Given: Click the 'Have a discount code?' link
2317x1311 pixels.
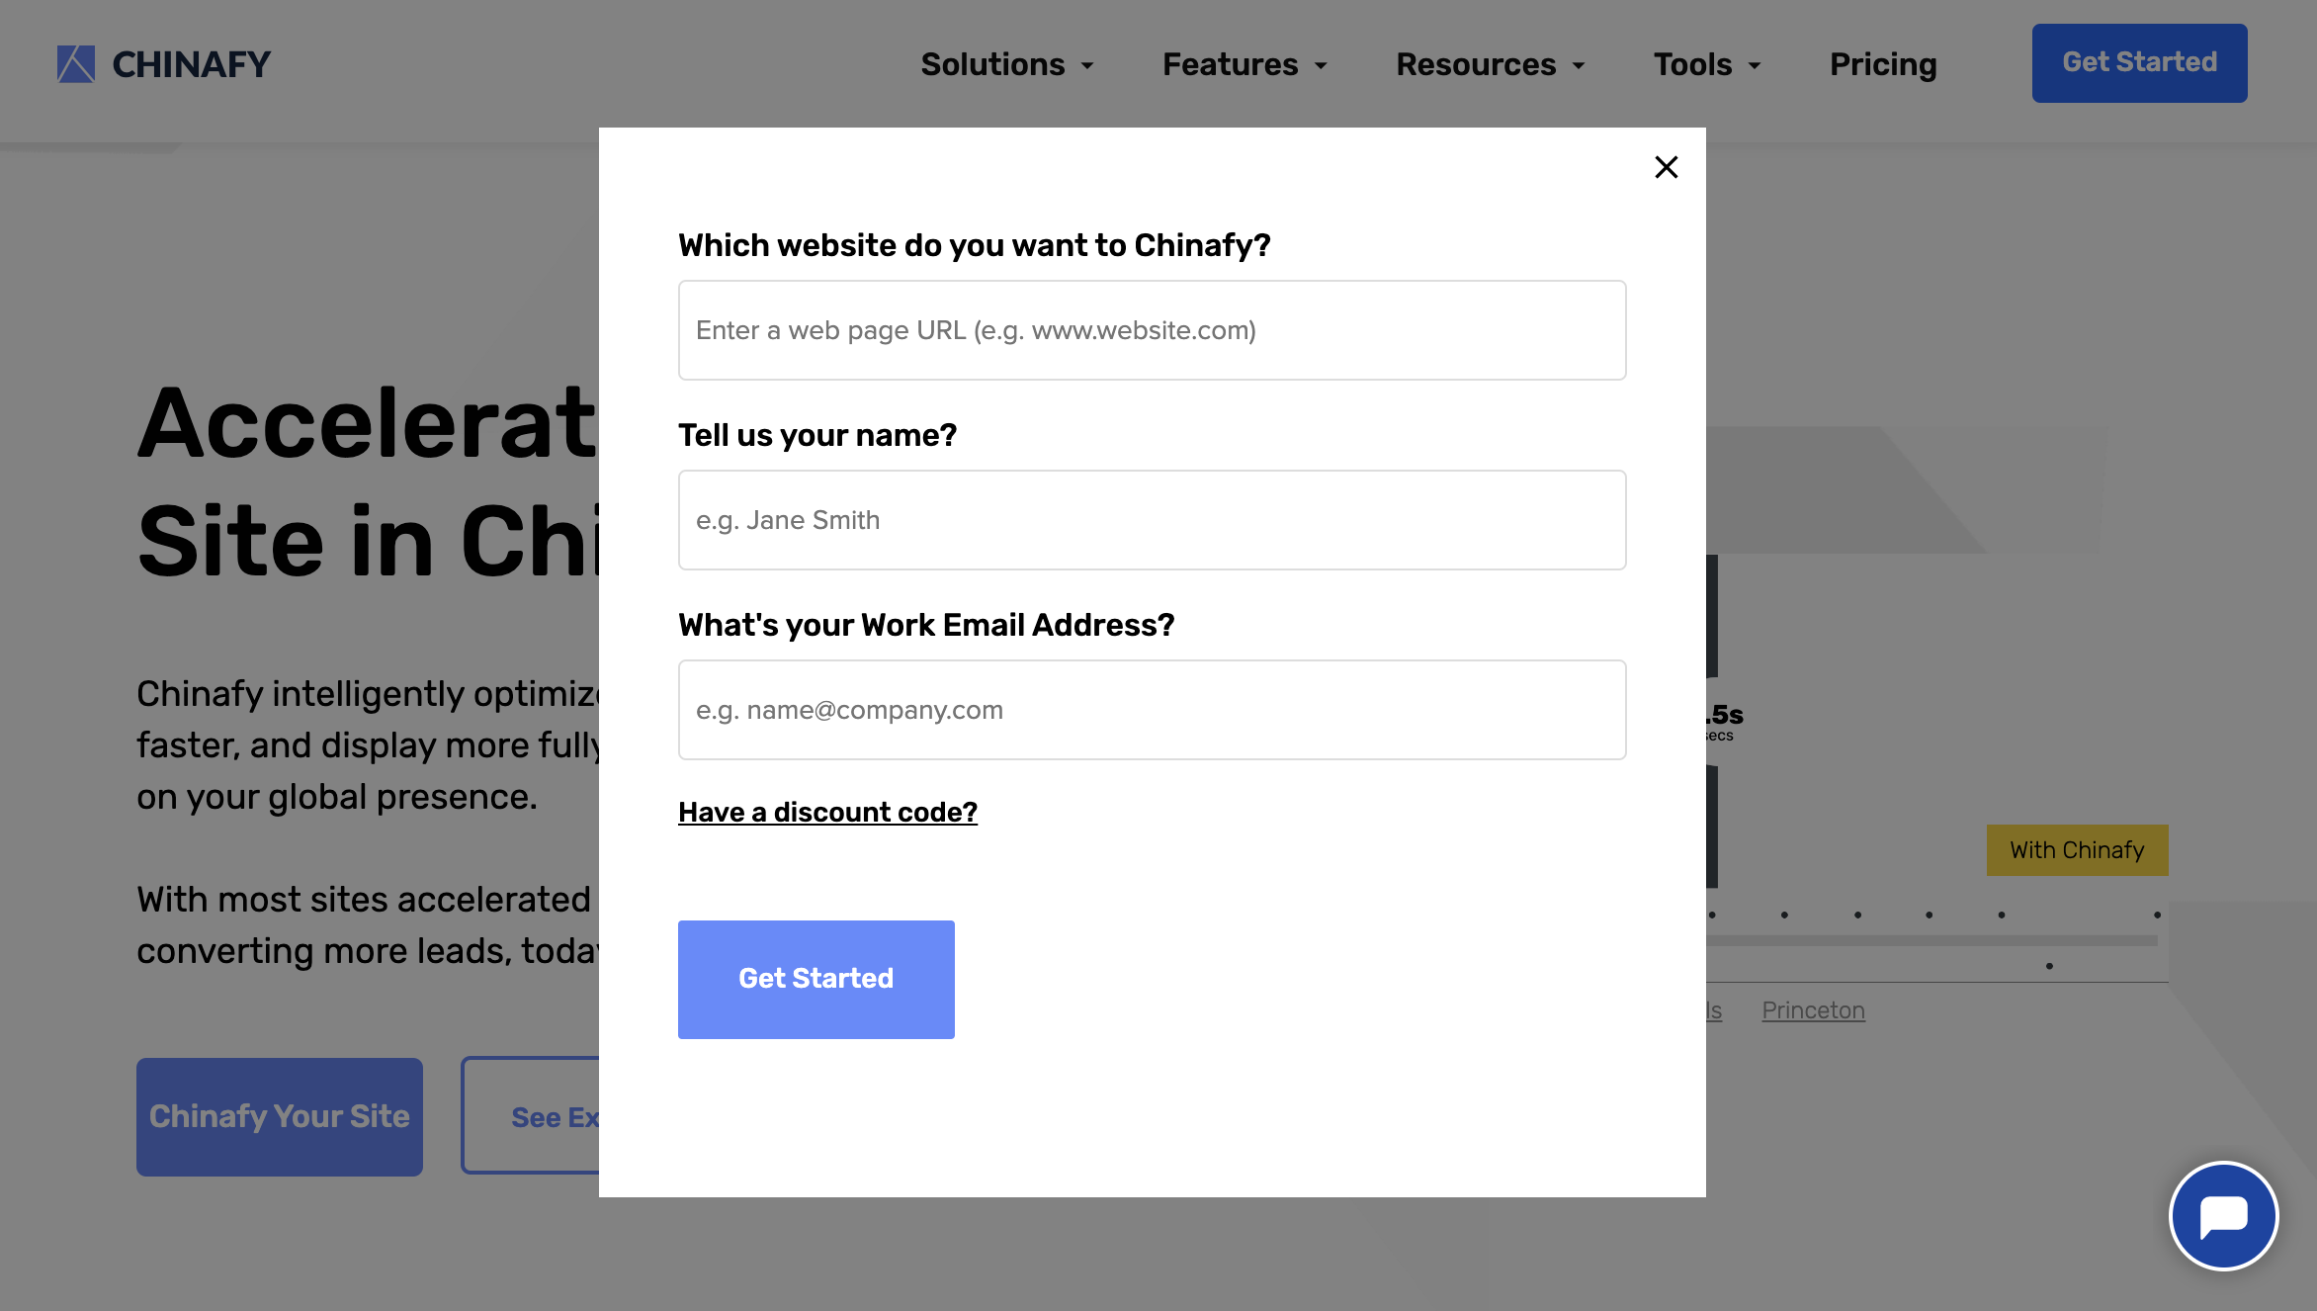Looking at the screenshot, I should pos(827,812).
